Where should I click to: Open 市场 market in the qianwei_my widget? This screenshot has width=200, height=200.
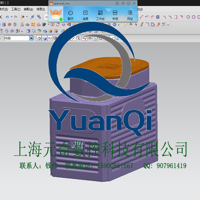(115, 15)
